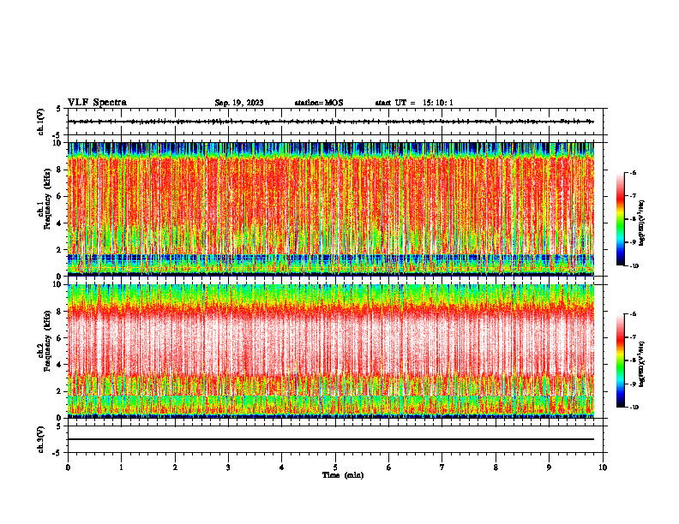Viewport: 679px width, 524px height.
Task: Click the ch.1 voltage waveform trace
Action: coord(331,122)
